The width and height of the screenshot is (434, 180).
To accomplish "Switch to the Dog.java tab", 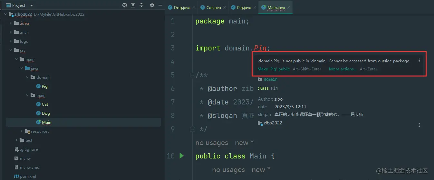I will [x=182, y=7].
